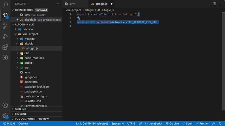Expand the node_modules folder

click(x=17, y=58)
